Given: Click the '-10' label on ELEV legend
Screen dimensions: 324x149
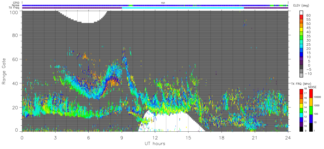Looking at the screenshot, I should (x=309, y=74).
